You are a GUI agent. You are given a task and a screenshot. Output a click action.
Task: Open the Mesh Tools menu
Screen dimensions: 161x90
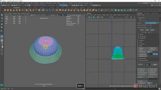(42, 3)
